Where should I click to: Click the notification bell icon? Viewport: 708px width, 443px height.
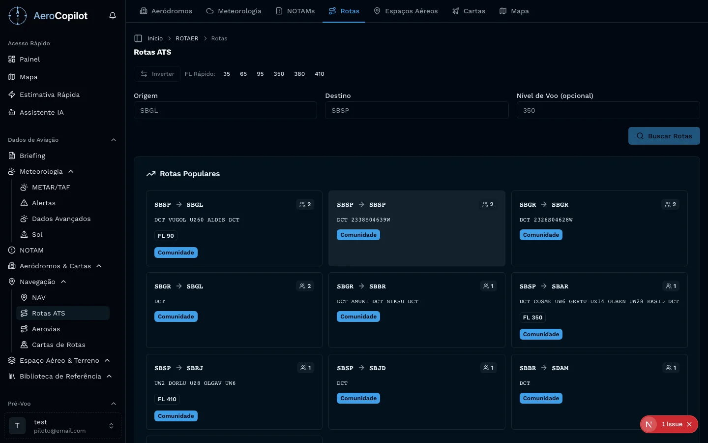coord(113,16)
